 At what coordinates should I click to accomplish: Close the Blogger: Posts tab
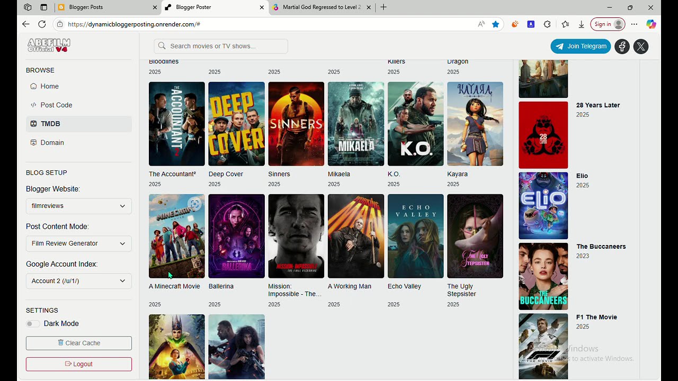[155, 7]
